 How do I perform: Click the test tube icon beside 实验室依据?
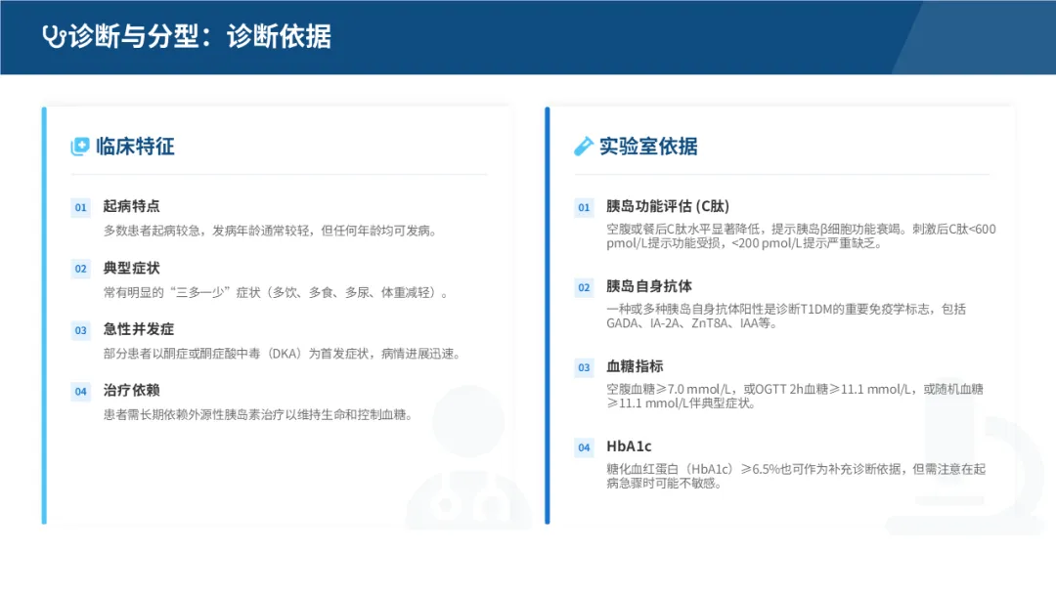[583, 146]
